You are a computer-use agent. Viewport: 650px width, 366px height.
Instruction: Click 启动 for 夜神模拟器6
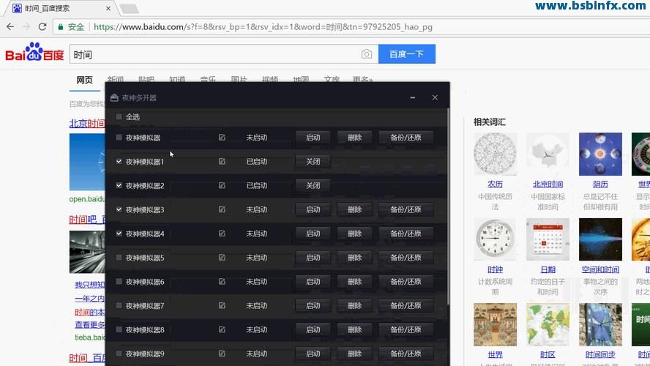coord(313,281)
